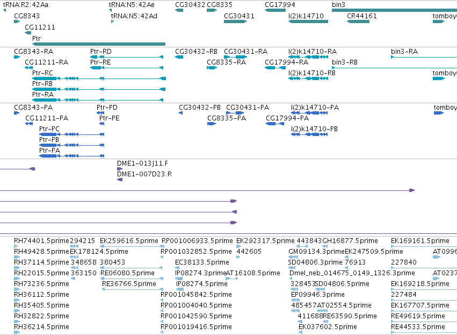Click the CG11211 gene label
Screen dimensions: 457x335
pos(40,27)
